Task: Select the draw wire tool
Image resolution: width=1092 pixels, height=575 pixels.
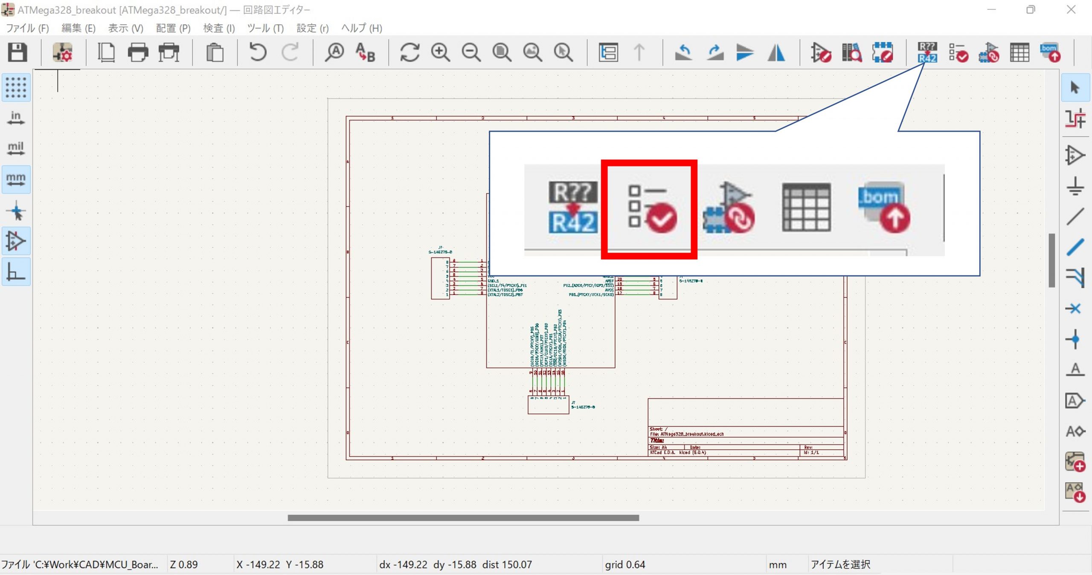Action: pos(1075,217)
